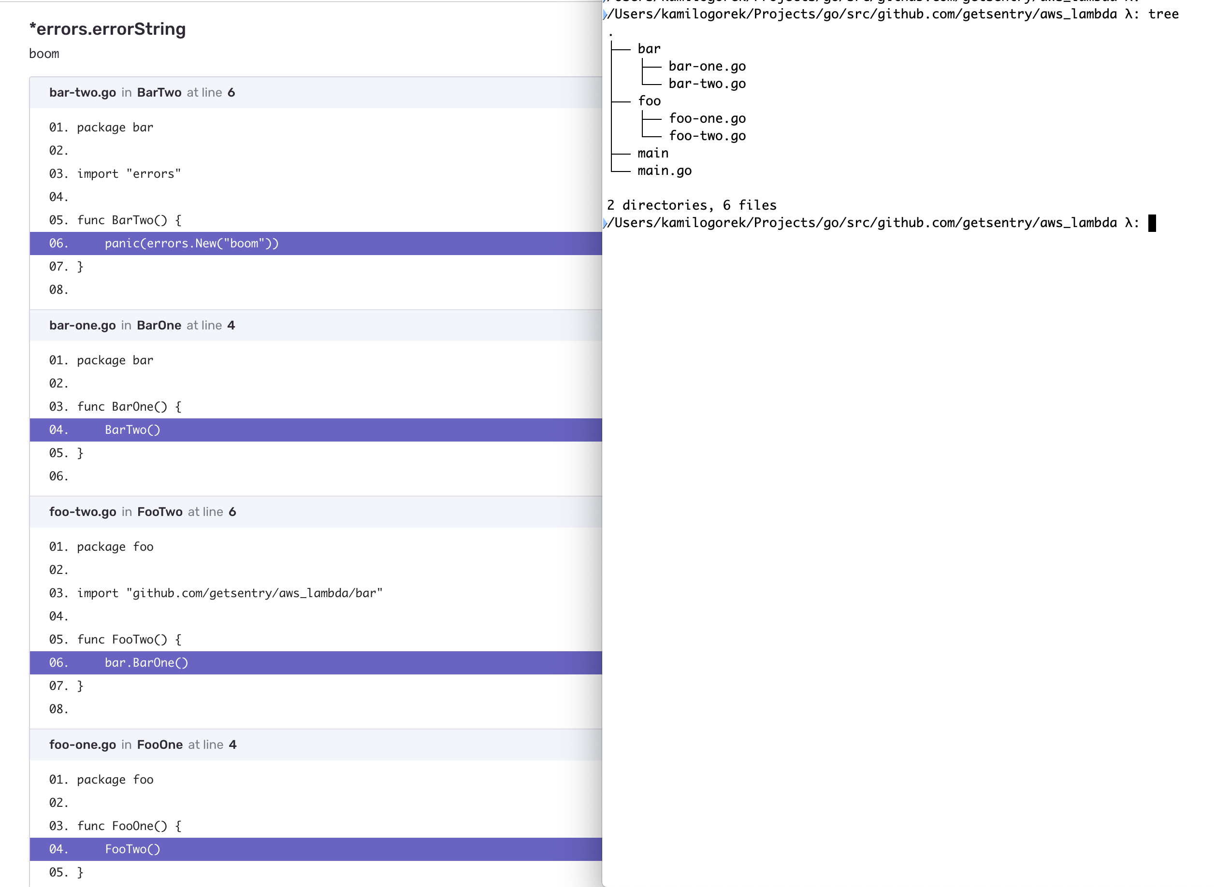Screen dimensions: 1216x887
Task: Select the highlighted BarTwo() call line
Action: pyautogui.click(x=132, y=429)
